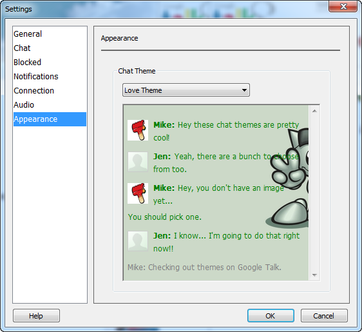Screen dimensions: 362x332
Task: Open the Audio settings section
Action: tap(50, 105)
